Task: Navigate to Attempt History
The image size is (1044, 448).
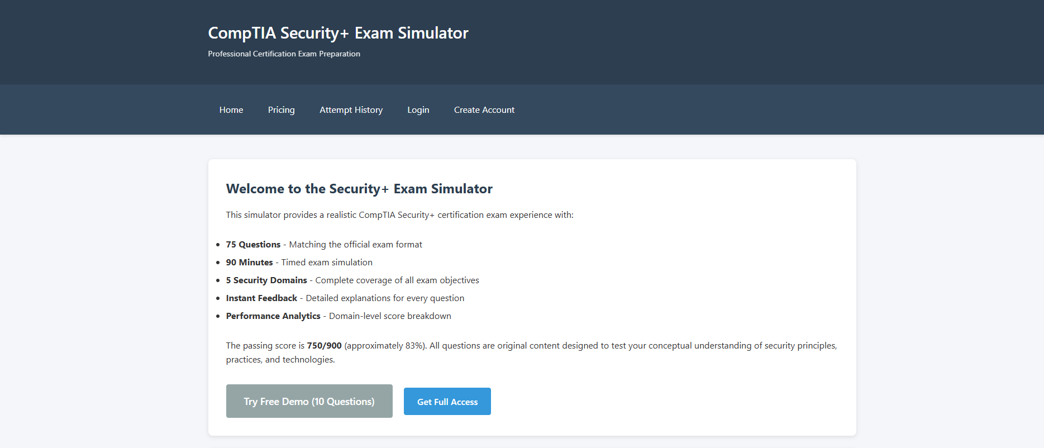Action: point(351,109)
